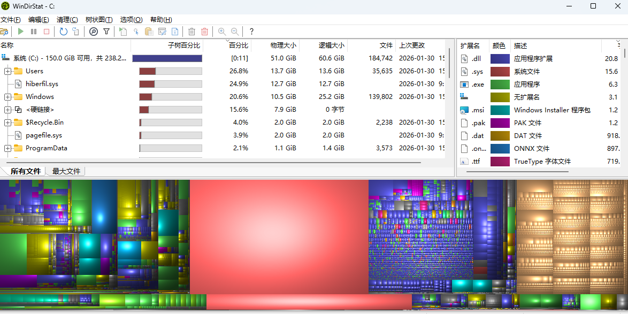Sort by the 物理大小 column header
This screenshot has width=628, height=314.
[x=283, y=45]
